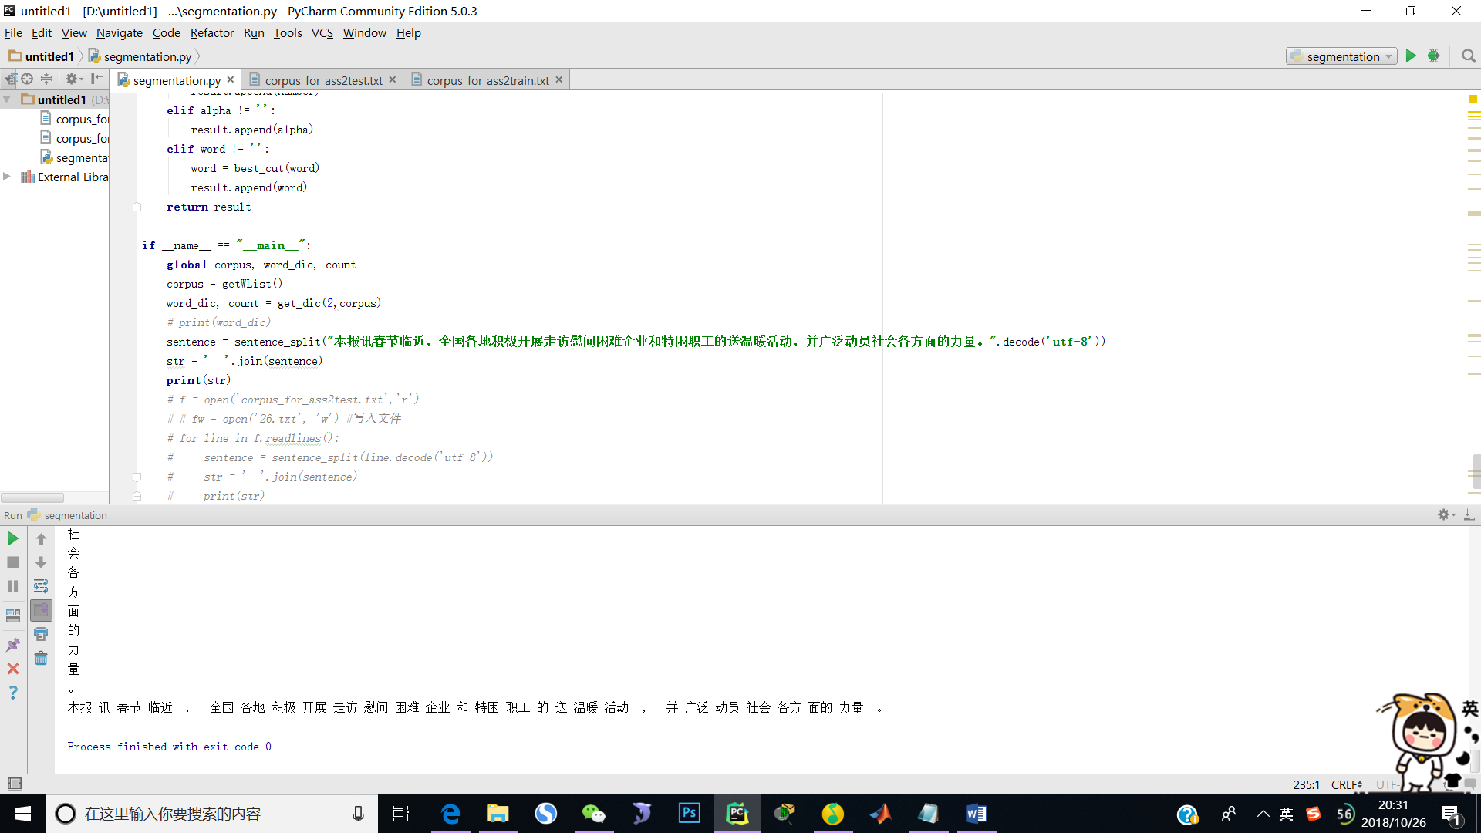Image resolution: width=1481 pixels, height=833 pixels.
Task: Toggle soft wraps in the console
Action: point(41,586)
